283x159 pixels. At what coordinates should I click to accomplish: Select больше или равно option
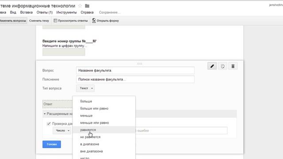(x=104, y=109)
